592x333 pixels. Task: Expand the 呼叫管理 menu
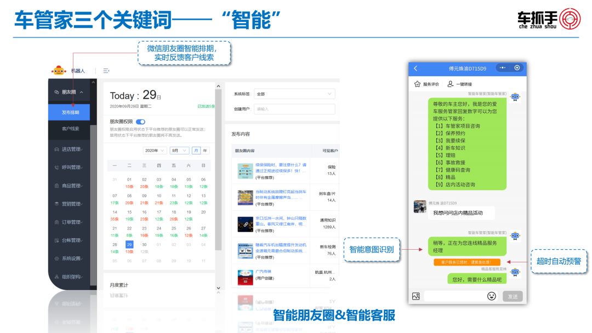click(x=82, y=168)
